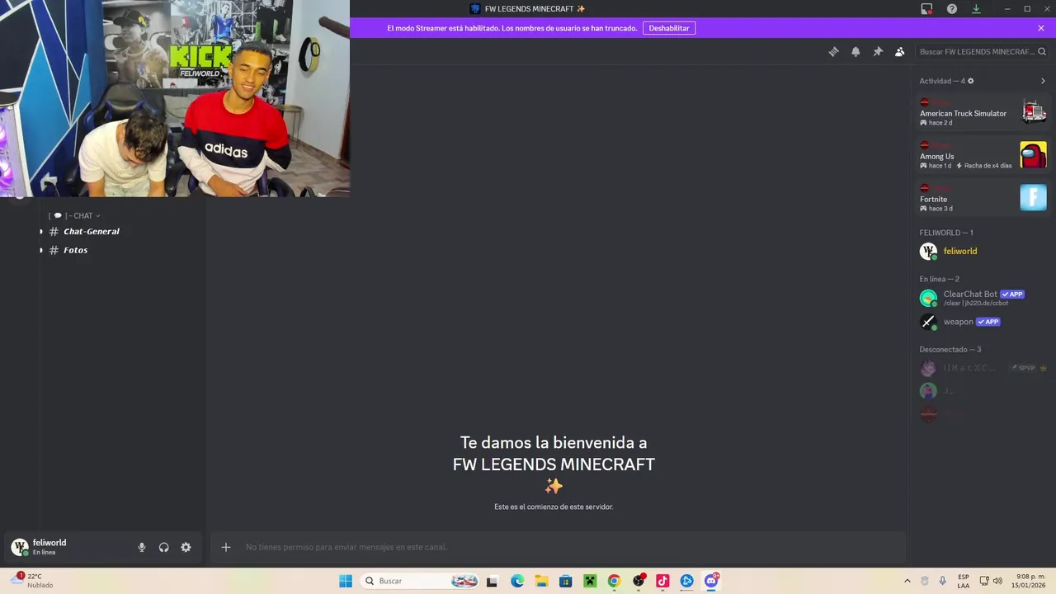The image size is (1056, 594).
Task: Open OBS Studio from the taskbar
Action: pyautogui.click(x=639, y=581)
